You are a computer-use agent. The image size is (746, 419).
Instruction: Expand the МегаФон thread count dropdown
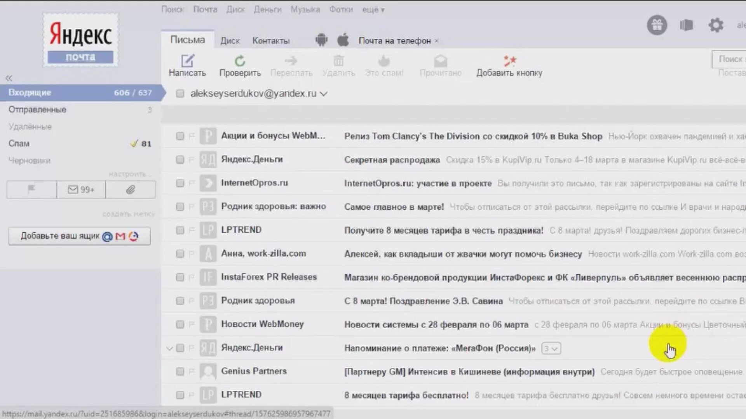point(551,348)
